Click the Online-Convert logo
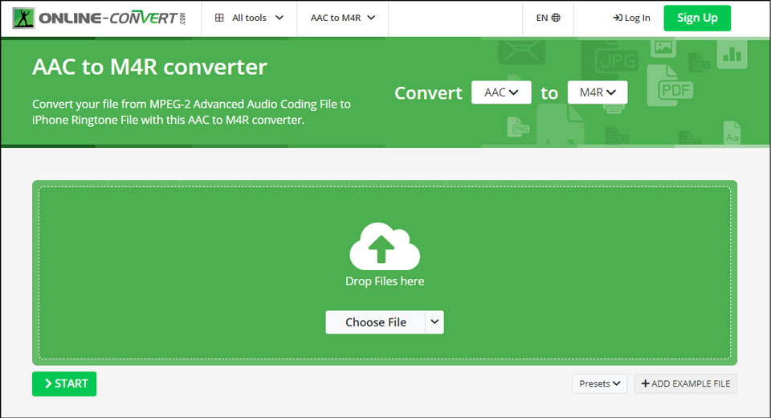The height and width of the screenshot is (418, 771). point(99,18)
